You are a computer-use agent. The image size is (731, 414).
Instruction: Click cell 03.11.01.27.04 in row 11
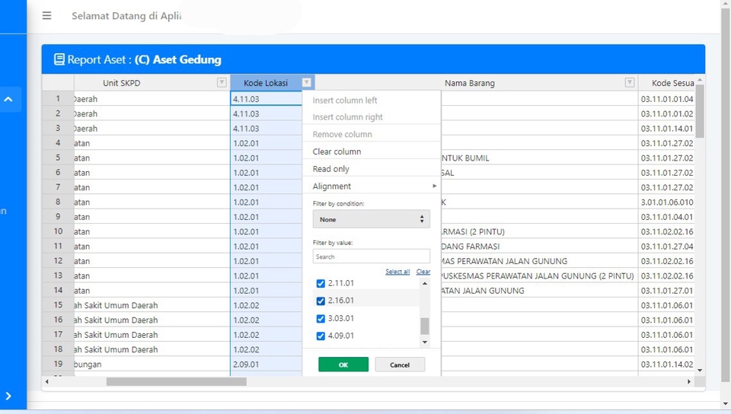tap(667, 247)
